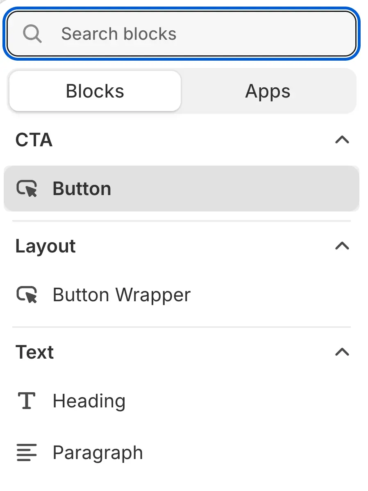Click the Layout section title
The image size is (368, 491).
45,246
